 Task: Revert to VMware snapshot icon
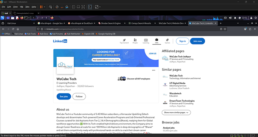click(x=62, y=7)
